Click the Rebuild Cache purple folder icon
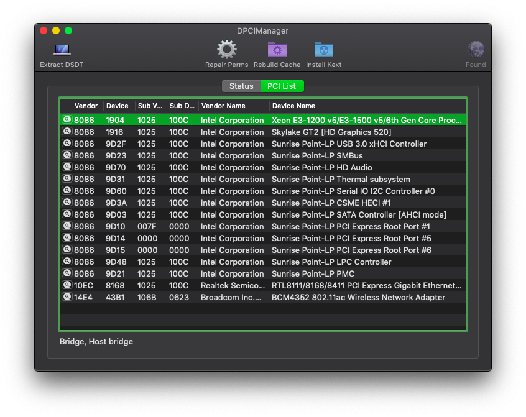526x417 pixels. coord(277,50)
